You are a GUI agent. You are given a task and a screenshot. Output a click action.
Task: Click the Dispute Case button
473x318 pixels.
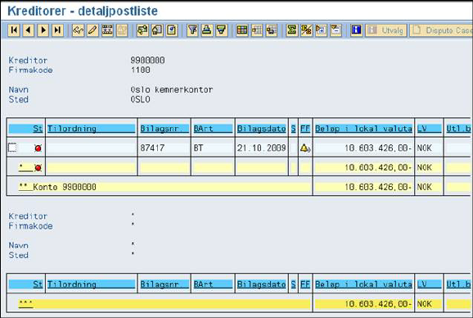[x=441, y=30]
